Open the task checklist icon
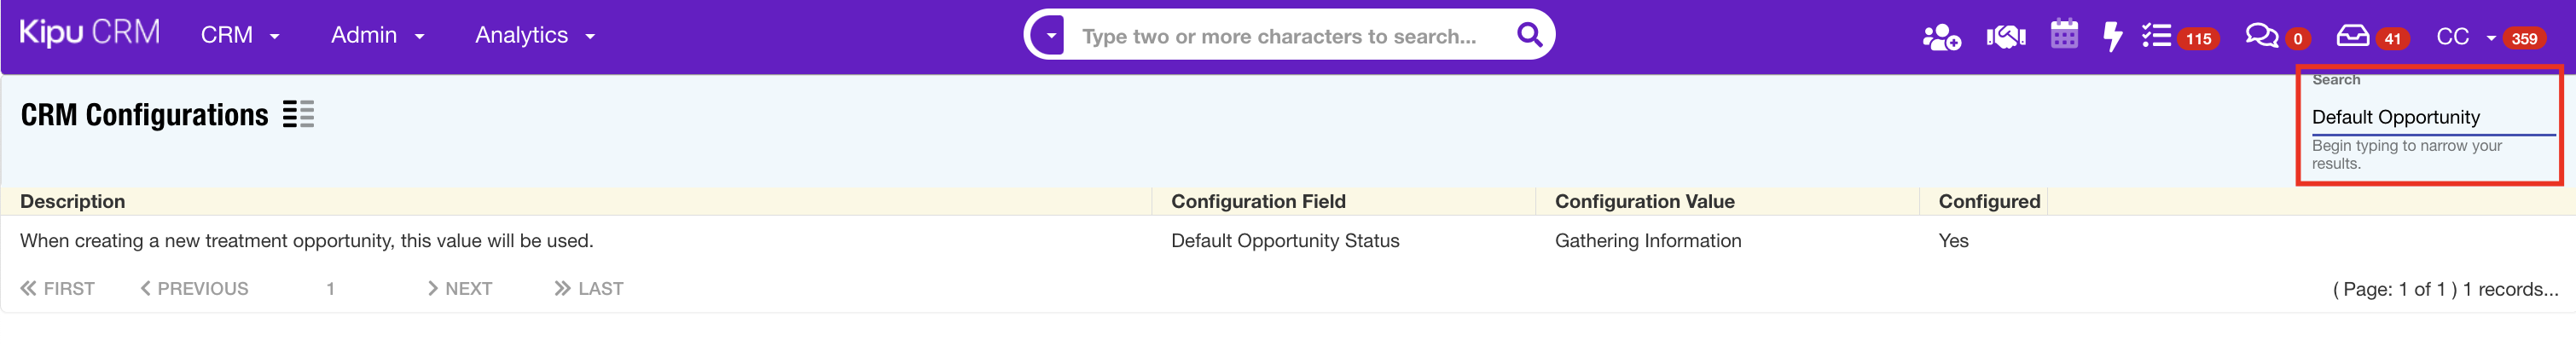The width and height of the screenshot is (2576, 346). pos(2156,37)
